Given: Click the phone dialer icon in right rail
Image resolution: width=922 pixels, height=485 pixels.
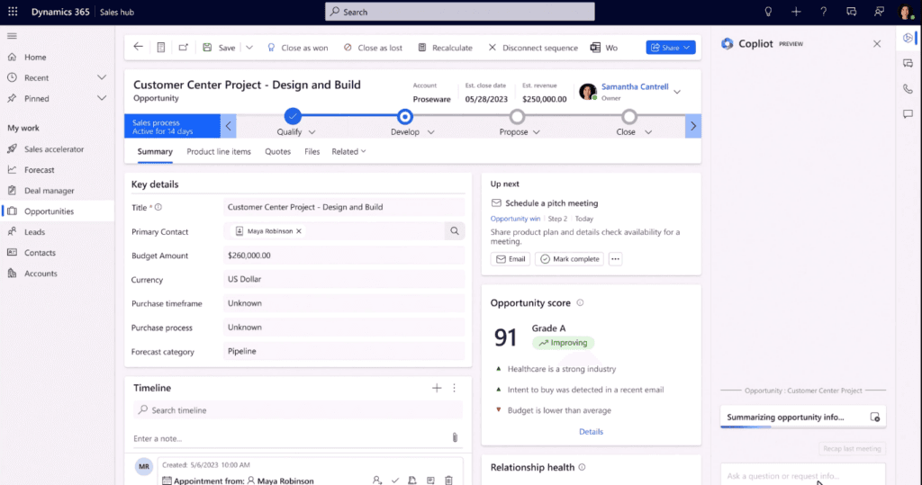Looking at the screenshot, I should click(908, 89).
